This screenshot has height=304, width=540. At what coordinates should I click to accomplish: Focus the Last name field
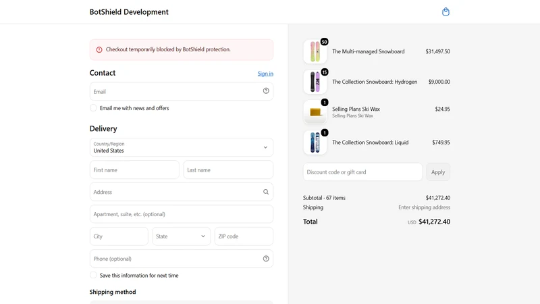pos(228,170)
